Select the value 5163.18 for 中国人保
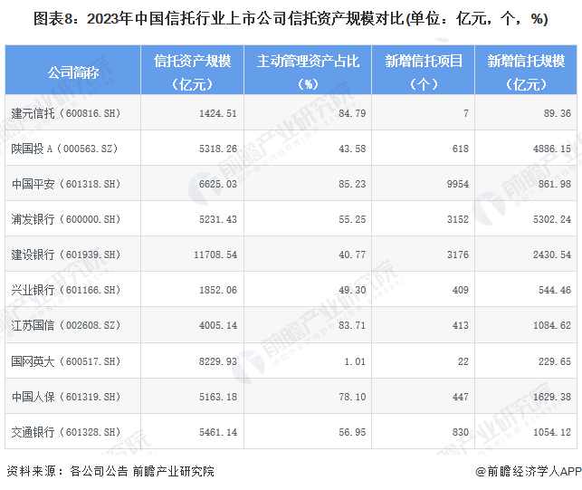The image size is (582, 490). point(218,397)
